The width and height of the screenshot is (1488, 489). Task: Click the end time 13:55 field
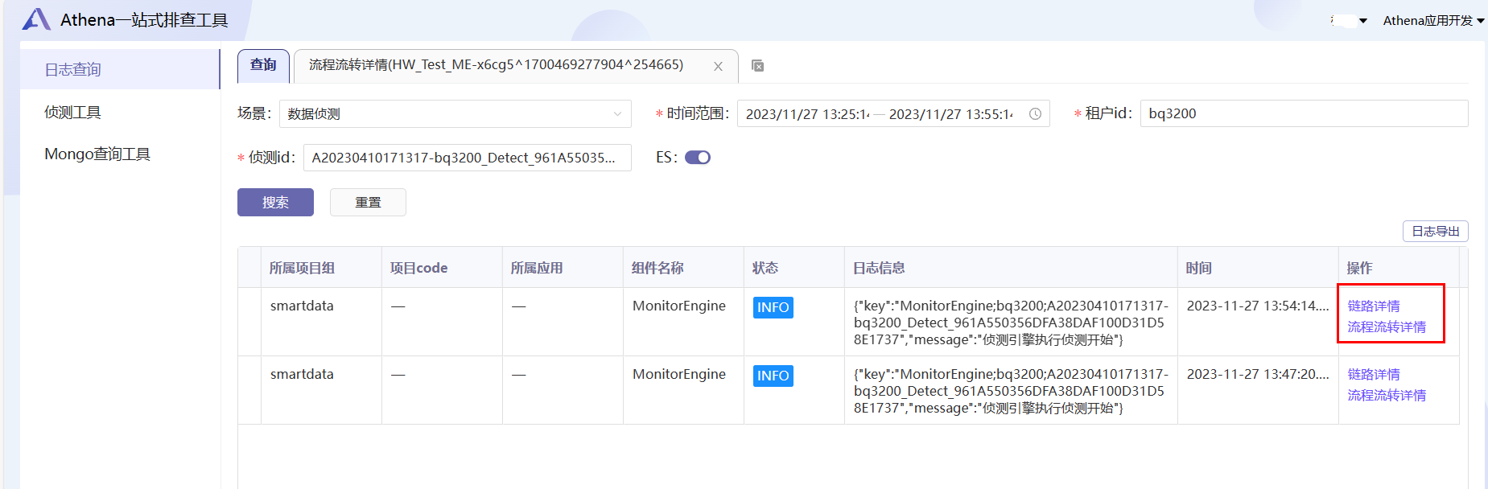click(x=950, y=114)
